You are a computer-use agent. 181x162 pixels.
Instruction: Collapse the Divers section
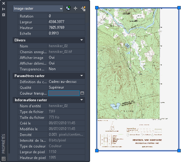tap(82, 40)
